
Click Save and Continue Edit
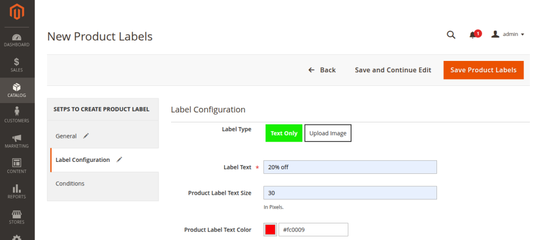coord(393,70)
